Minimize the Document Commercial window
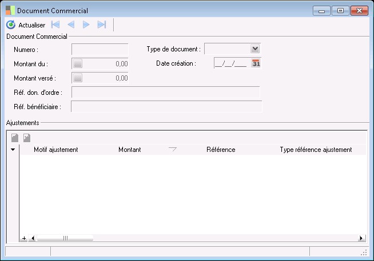Viewport: 374px width, 261px height. coord(321,11)
